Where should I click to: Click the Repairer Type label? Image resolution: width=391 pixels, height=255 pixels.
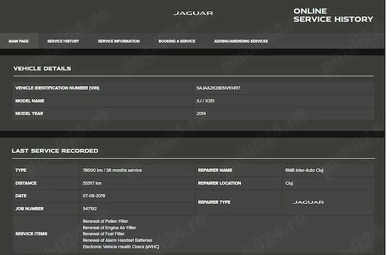(x=214, y=202)
